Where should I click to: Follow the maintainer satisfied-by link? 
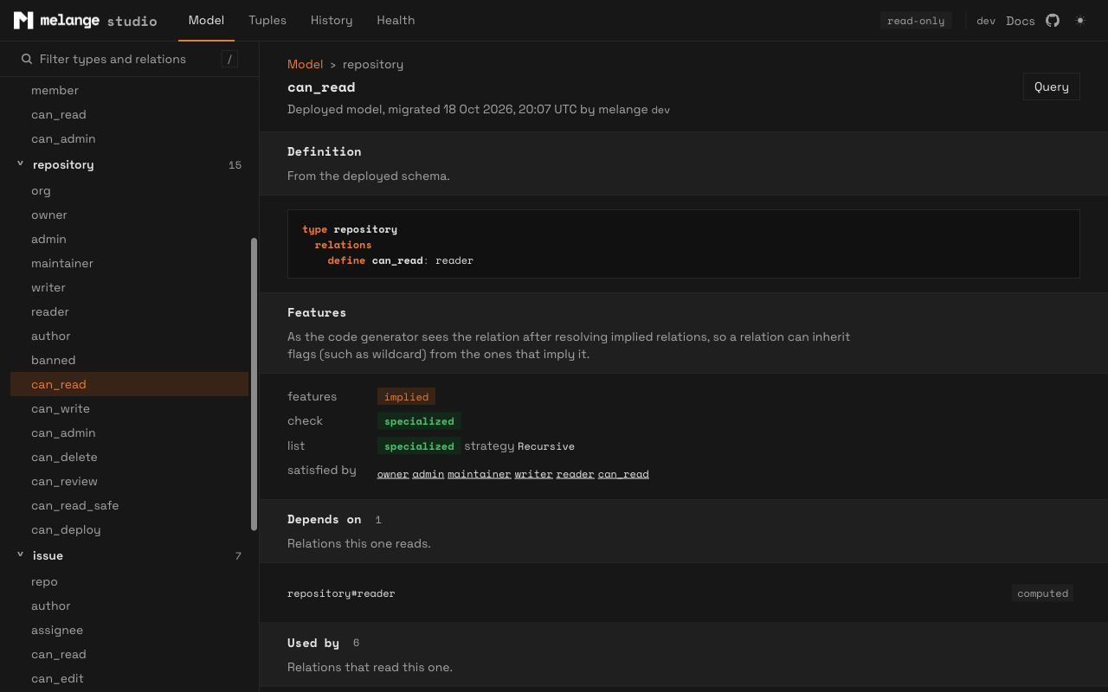click(480, 474)
